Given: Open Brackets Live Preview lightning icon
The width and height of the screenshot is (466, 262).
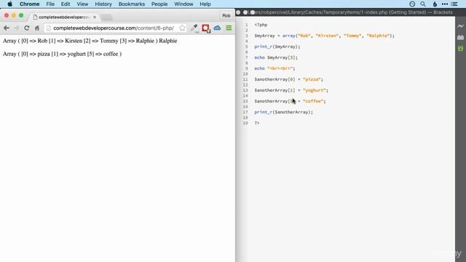Looking at the screenshot, I should coord(460,26).
